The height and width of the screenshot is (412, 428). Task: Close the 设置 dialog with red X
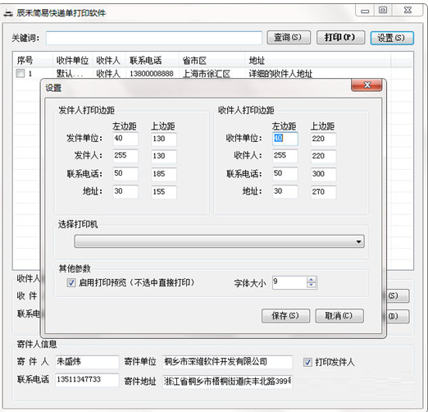(x=367, y=85)
